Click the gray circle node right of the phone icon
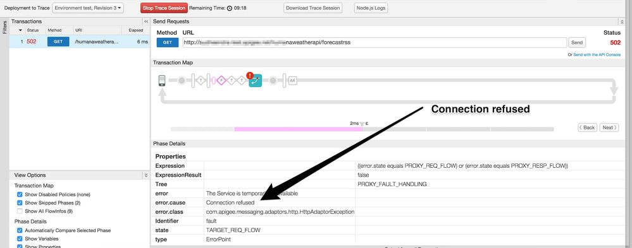The image size is (632, 248). pyautogui.click(x=182, y=81)
